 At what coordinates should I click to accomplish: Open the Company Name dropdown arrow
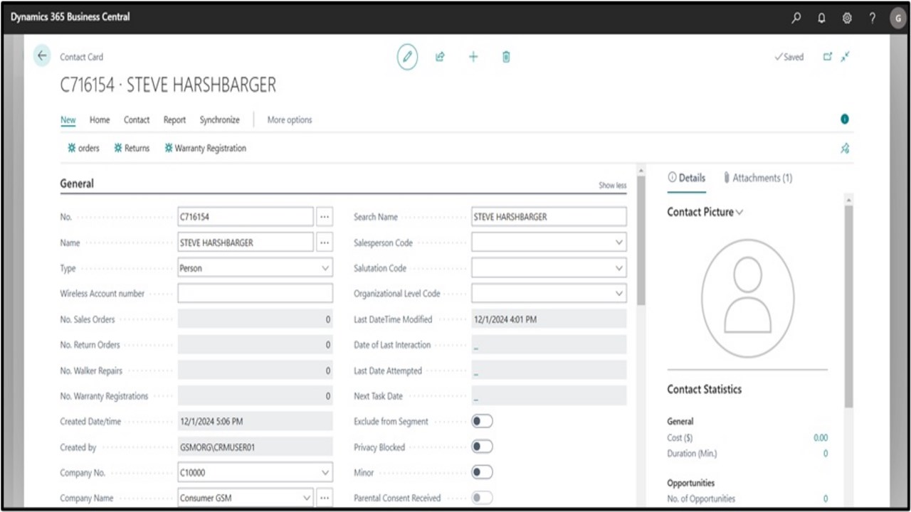point(307,498)
